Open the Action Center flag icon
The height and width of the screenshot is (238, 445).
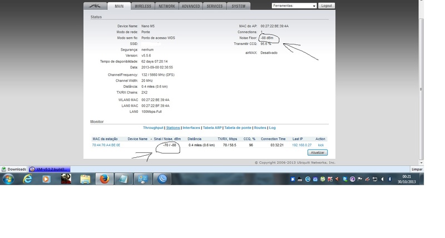[x=359, y=179]
